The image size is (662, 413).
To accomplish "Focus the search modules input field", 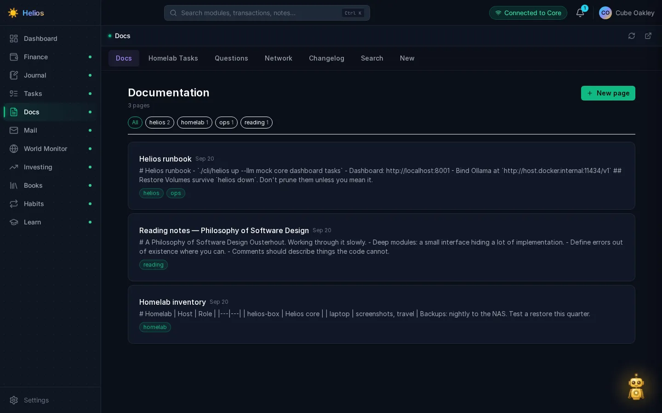I will coord(267,13).
